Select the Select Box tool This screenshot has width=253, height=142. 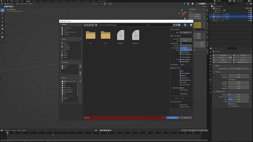pos(2,11)
